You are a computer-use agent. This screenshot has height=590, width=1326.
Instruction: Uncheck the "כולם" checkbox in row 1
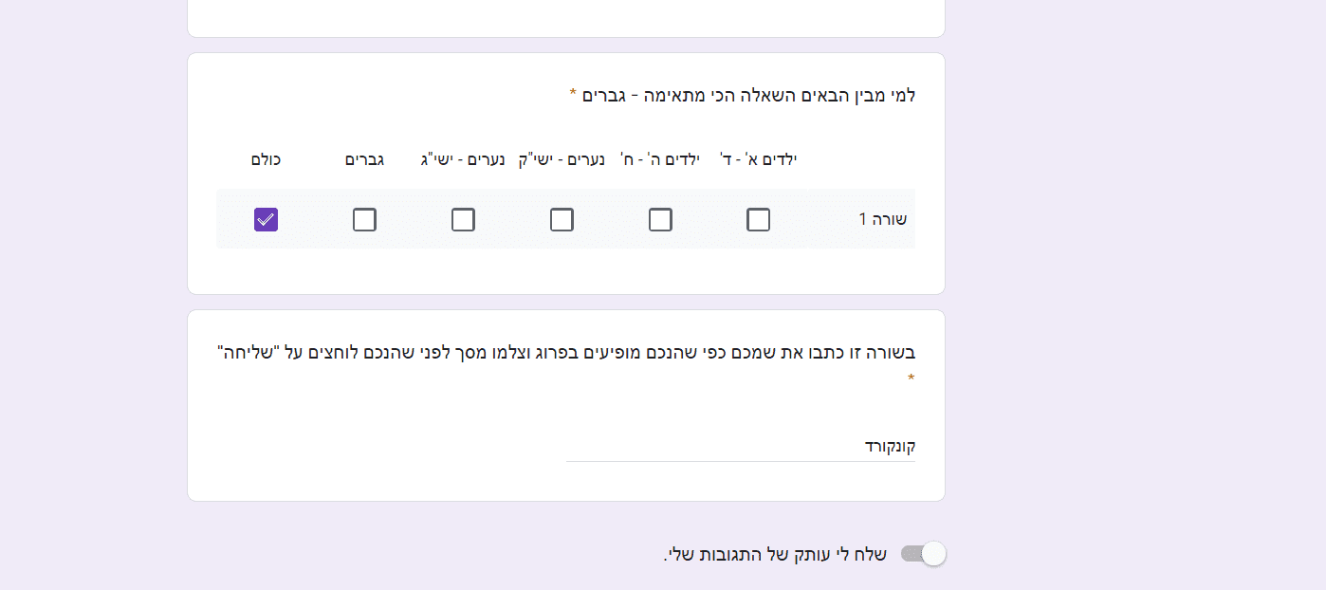pos(266,220)
